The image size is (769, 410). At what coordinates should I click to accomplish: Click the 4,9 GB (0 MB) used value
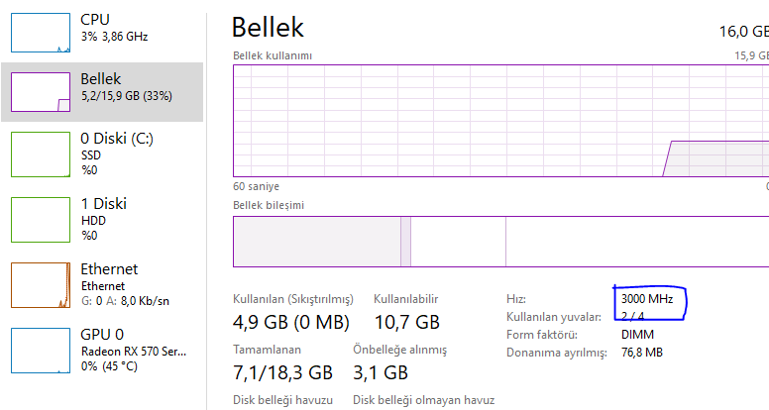tap(291, 322)
